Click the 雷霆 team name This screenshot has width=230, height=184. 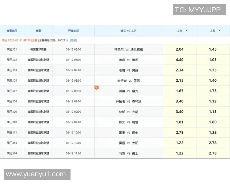[x=122, y=143]
